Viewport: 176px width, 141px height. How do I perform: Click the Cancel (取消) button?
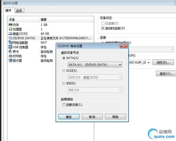tap(92, 117)
